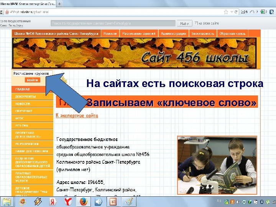The width and height of the screenshot is (276, 207).
Task: Enable the 'на этом сайте' checkbox
Action: coord(196,23)
